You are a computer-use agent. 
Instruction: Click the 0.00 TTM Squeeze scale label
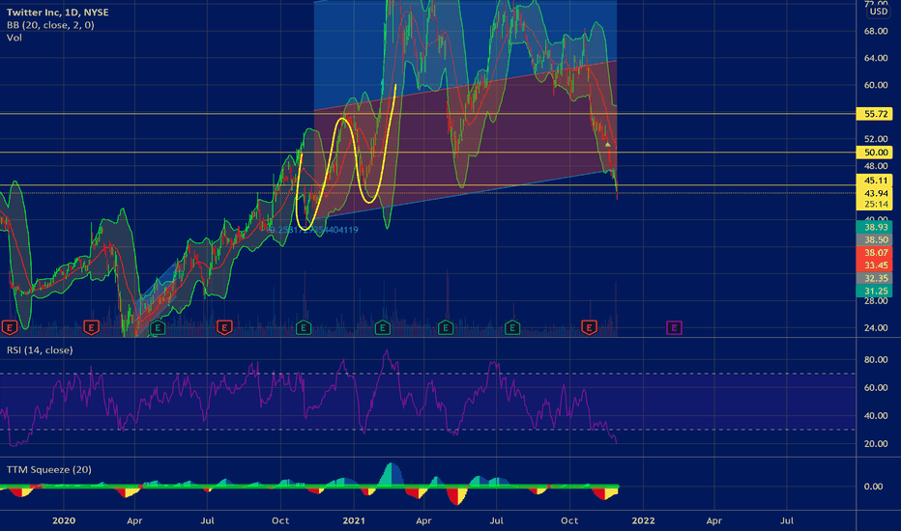tap(873, 487)
